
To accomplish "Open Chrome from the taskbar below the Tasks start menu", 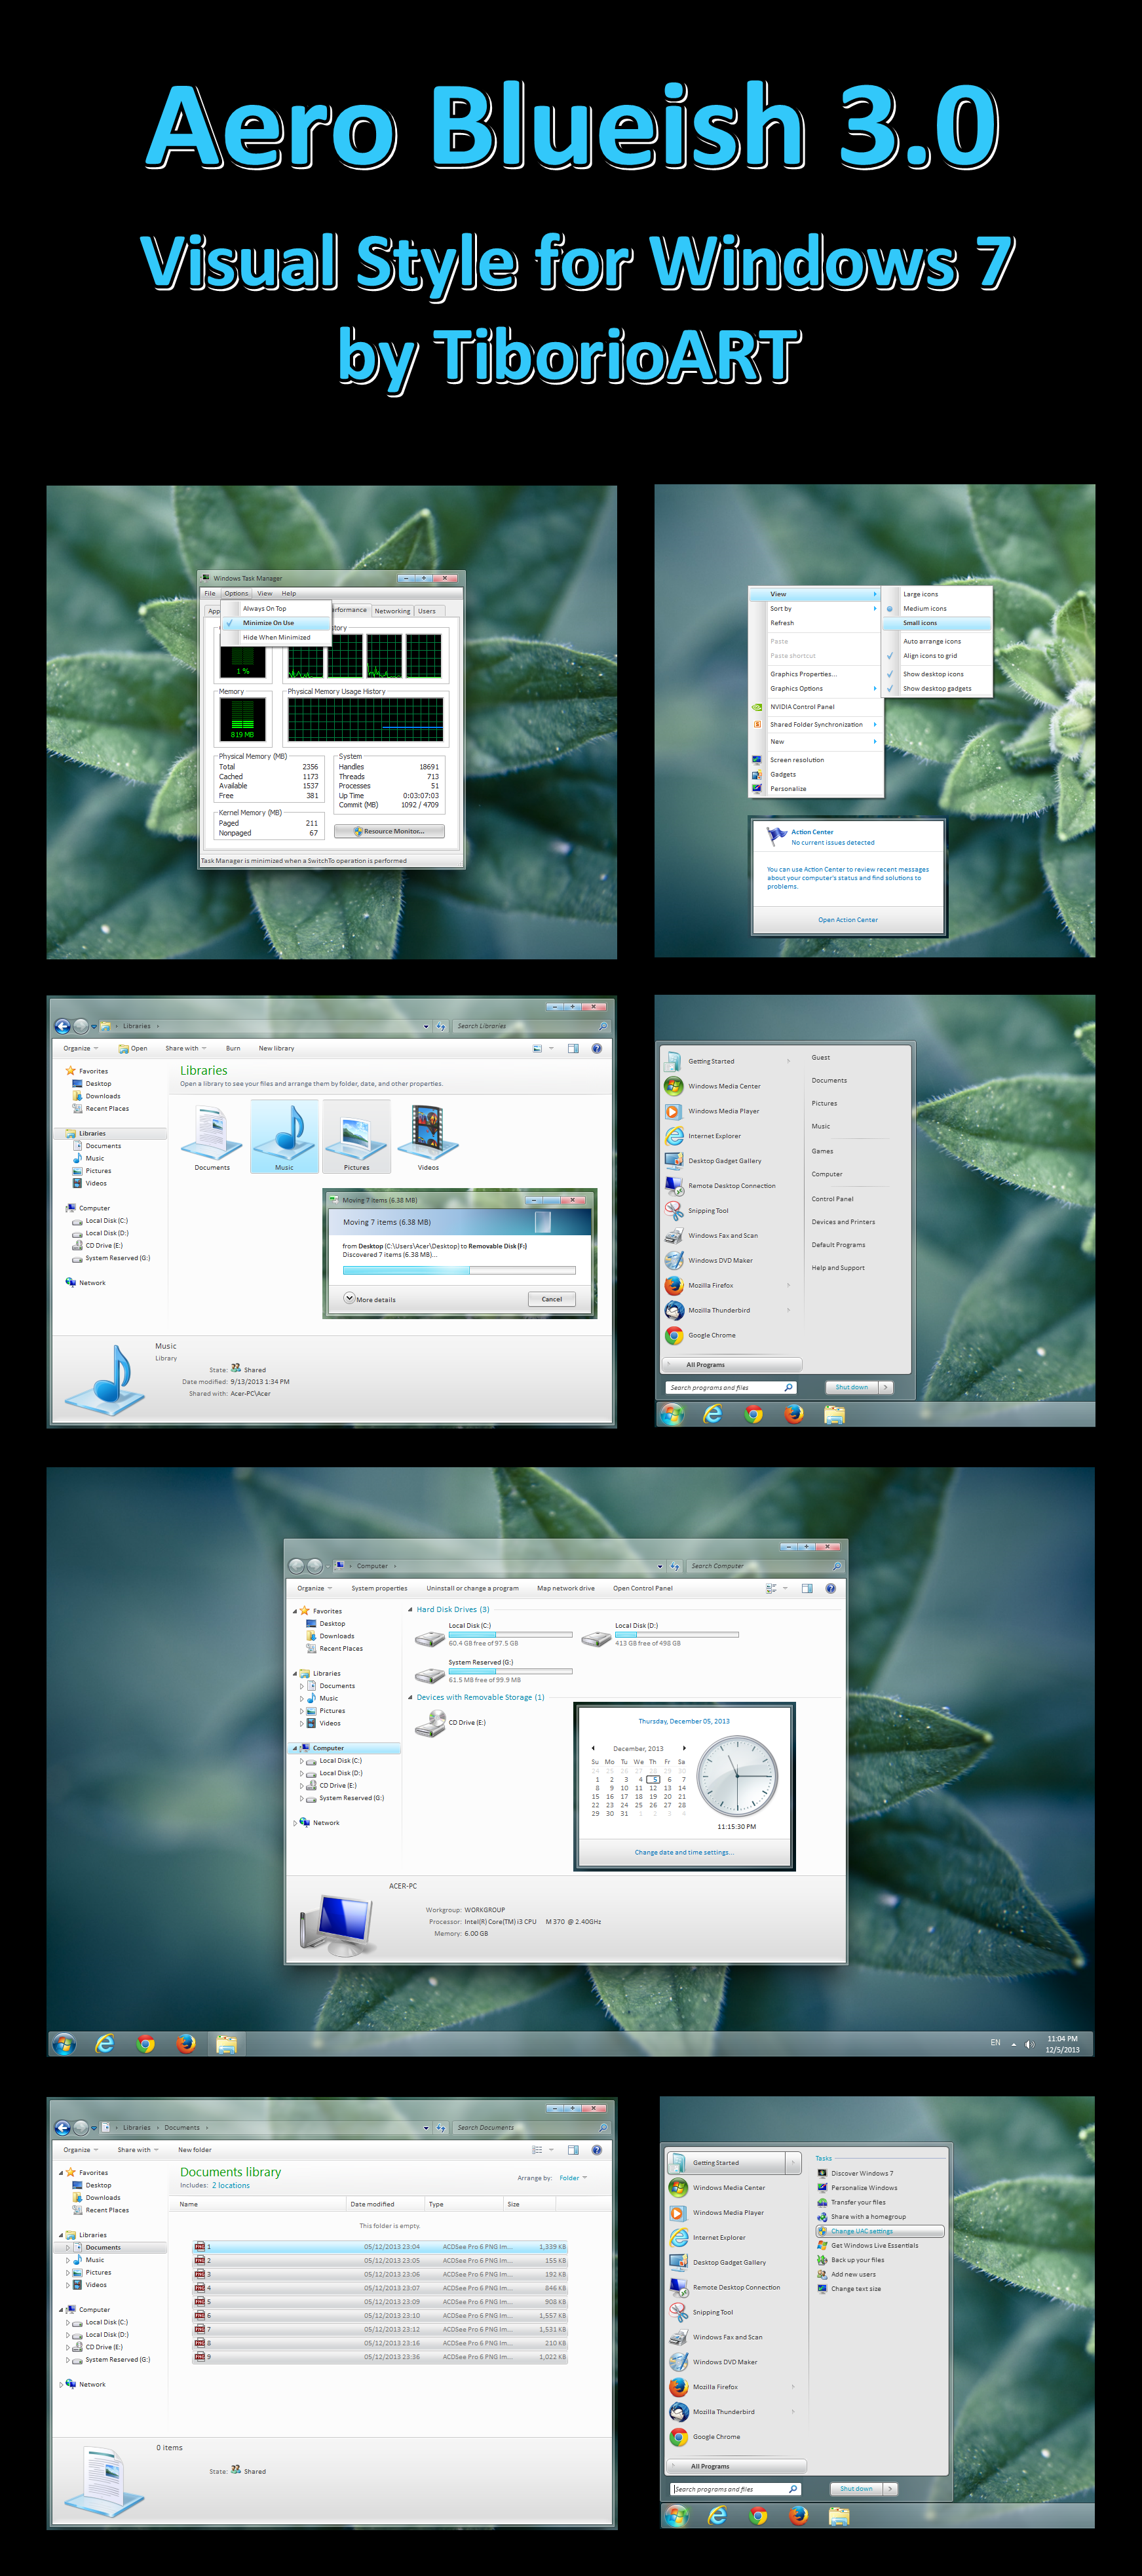I will pyautogui.click(x=758, y=2516).
